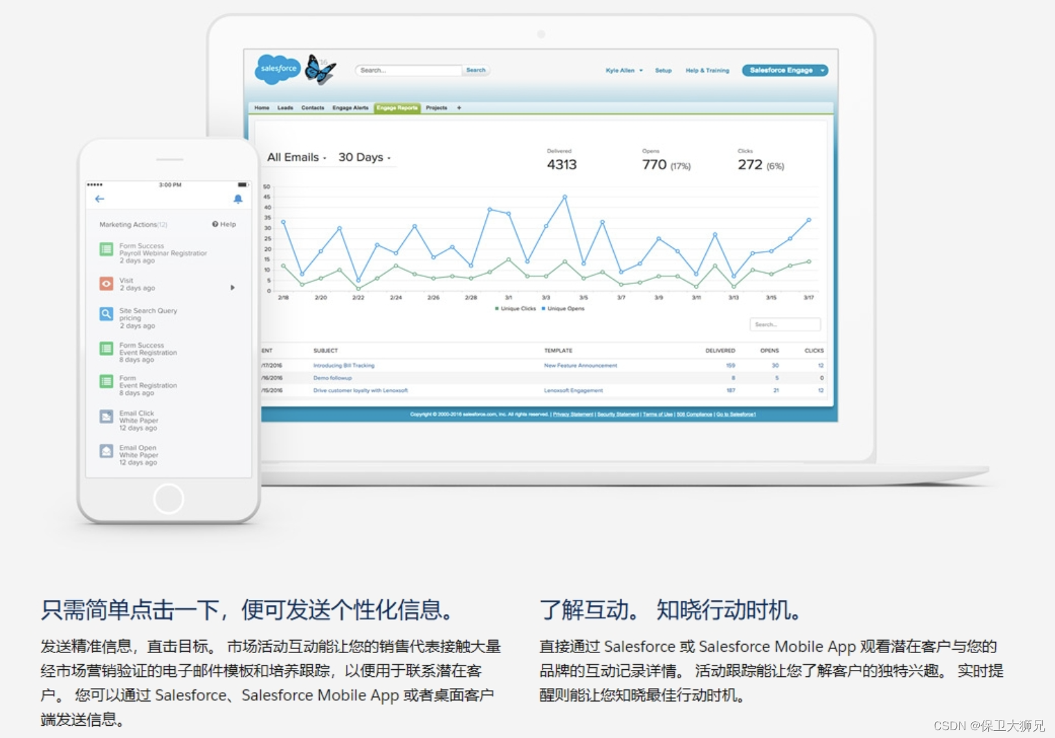
Task: Open the Introducing Bill Tracking email
Action: point(344,365)
